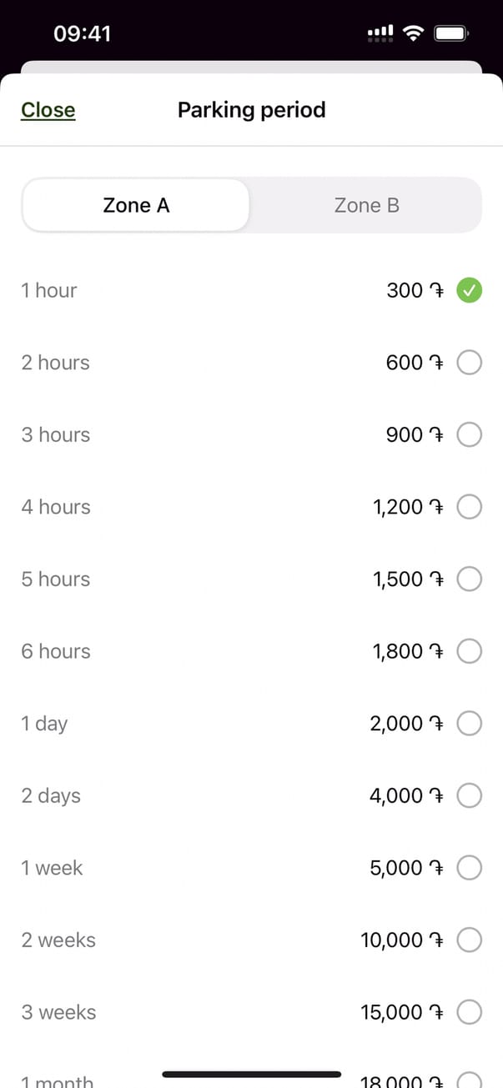503x1088 pixels.
Task: Pick the 5 hours radio button
Action: pyautogui.click(x=470, y=579)
